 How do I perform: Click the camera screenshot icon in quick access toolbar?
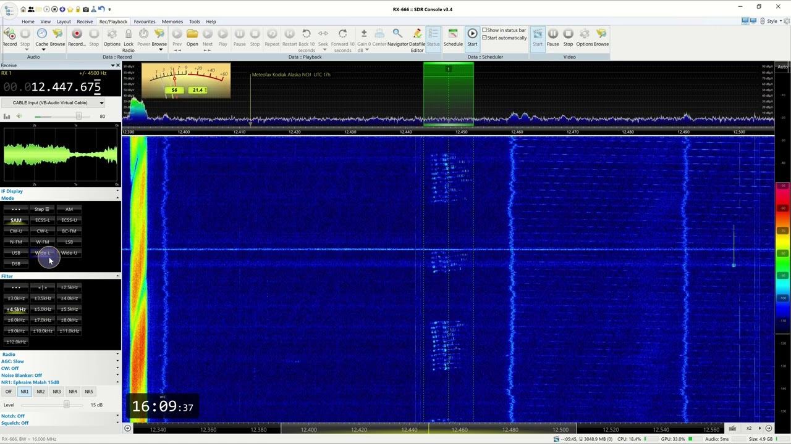click(x=85, y=9)
